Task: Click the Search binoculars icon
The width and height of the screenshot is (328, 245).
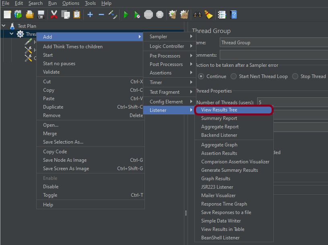Action: pos(197,15)
